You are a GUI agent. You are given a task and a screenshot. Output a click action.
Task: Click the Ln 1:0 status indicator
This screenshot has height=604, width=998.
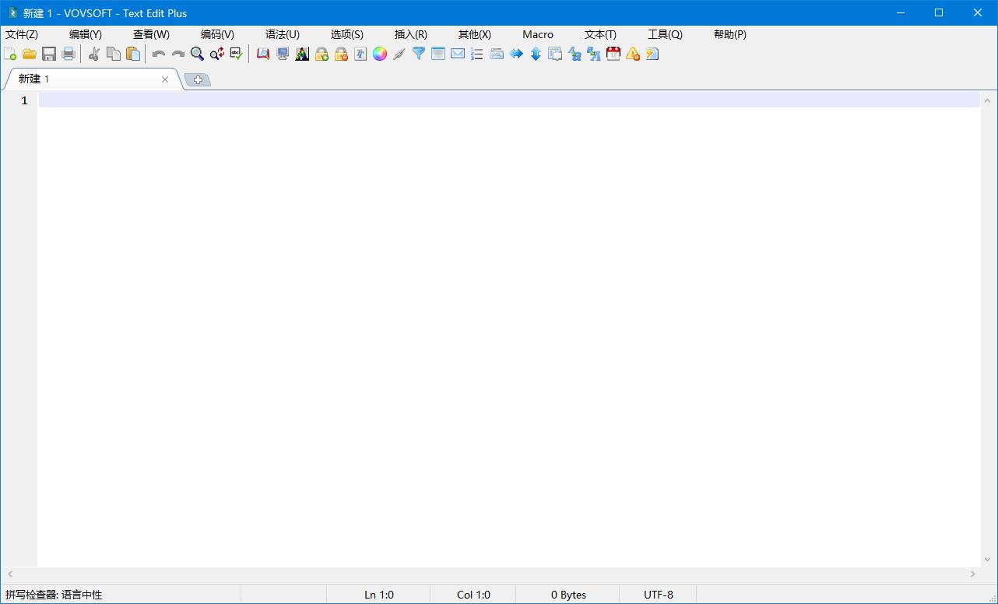(x=379, y=595)
